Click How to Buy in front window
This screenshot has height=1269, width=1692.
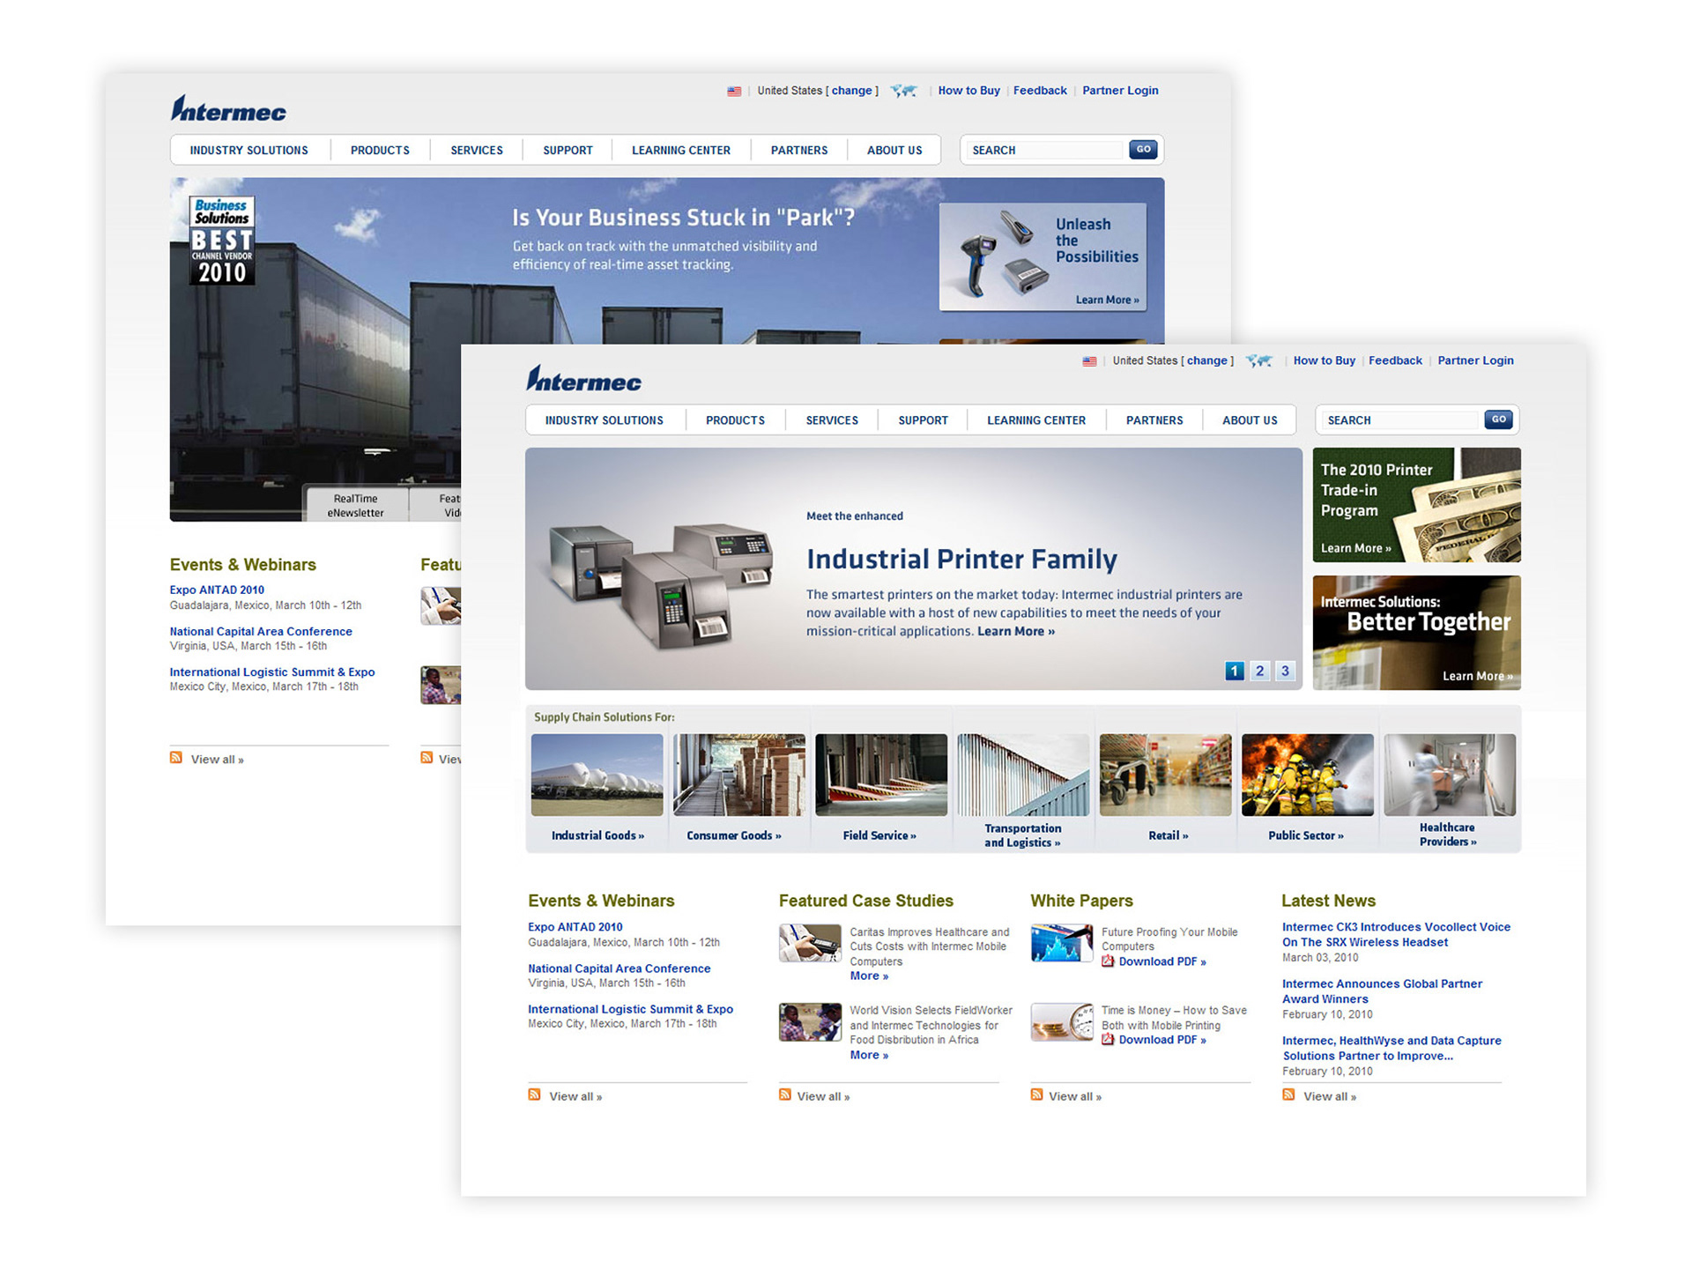click(x=1325, y=360)
